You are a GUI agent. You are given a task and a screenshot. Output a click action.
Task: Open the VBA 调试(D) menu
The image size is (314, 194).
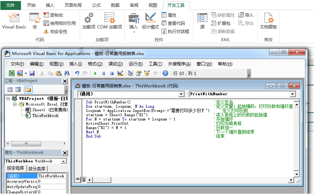pos(116,64)
